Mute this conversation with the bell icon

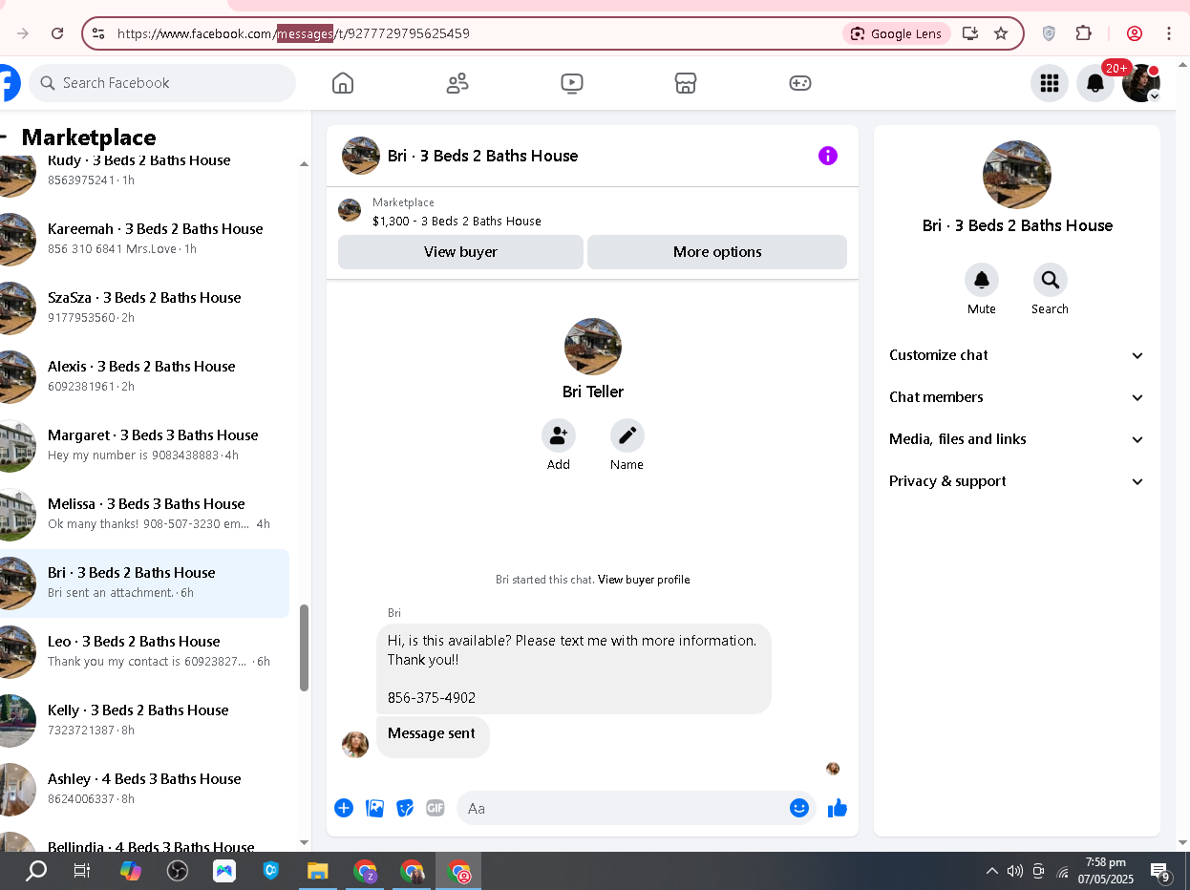coord(982,280)
